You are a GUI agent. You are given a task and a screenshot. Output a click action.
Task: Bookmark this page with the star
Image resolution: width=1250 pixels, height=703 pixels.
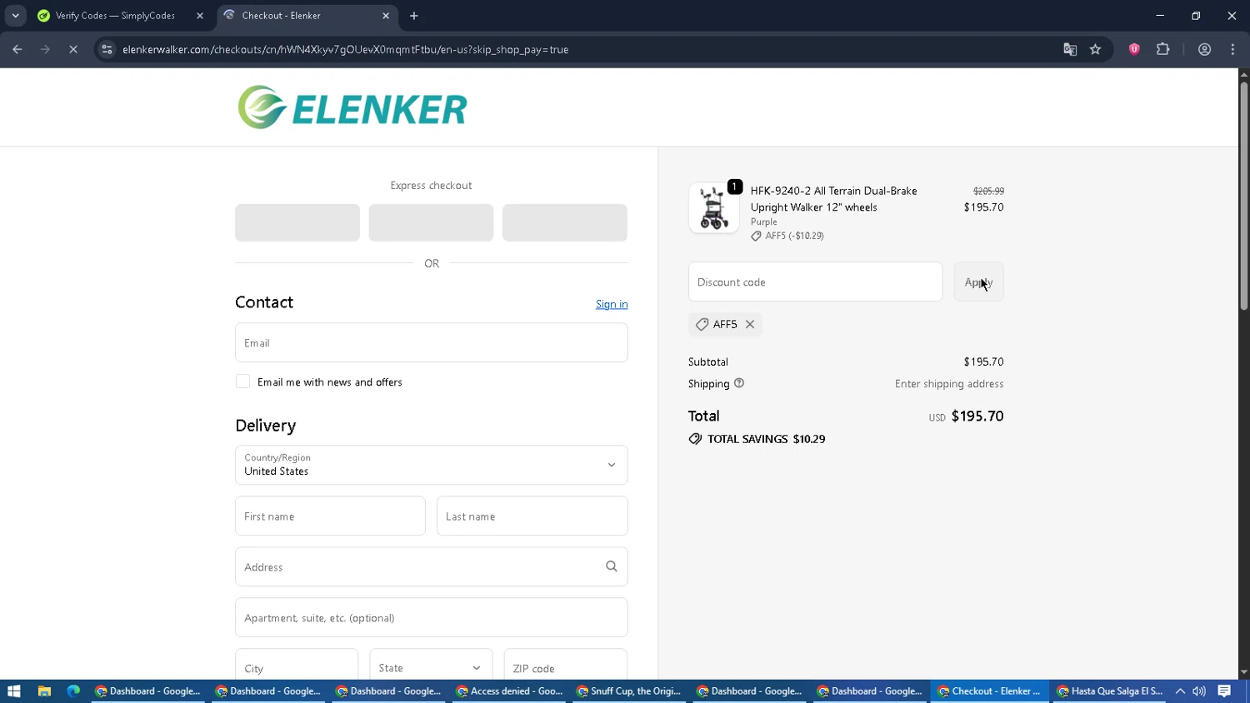click(x=1095, y=49)
